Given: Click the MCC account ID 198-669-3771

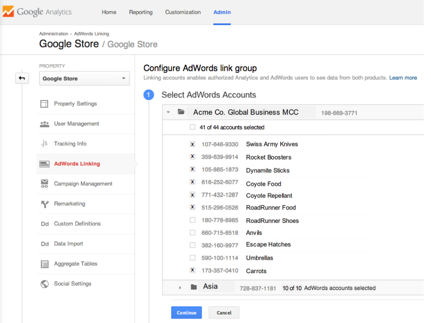Looking at the screenshot, I should pos(339,113).
